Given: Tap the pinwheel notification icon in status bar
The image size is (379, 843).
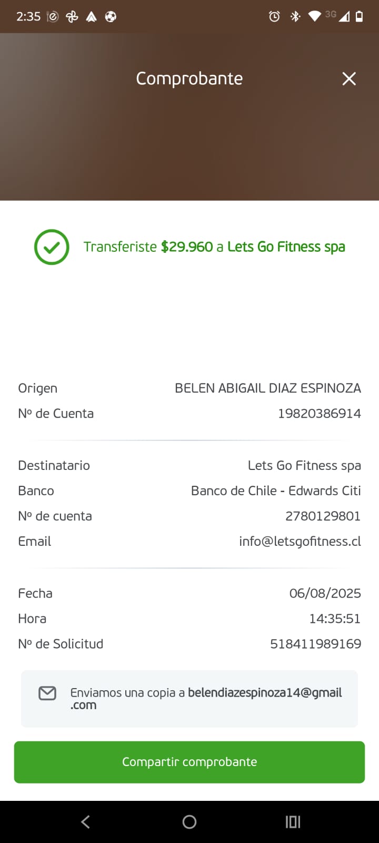Looking at the screenshot, I should [x=72, y=17].
